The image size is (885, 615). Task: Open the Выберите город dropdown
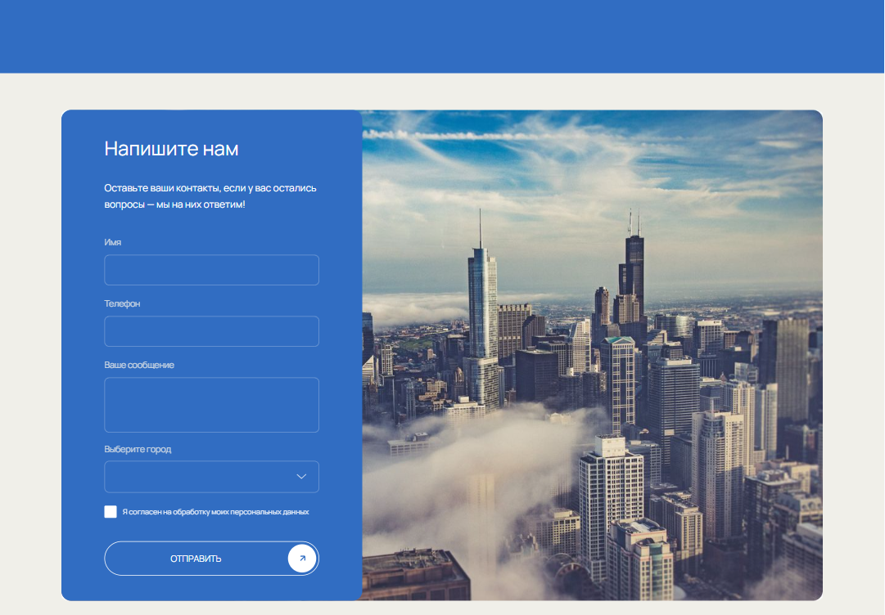[x=212, y=477]
